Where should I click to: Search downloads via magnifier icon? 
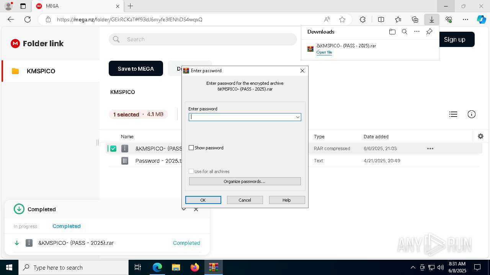(405, 32)
